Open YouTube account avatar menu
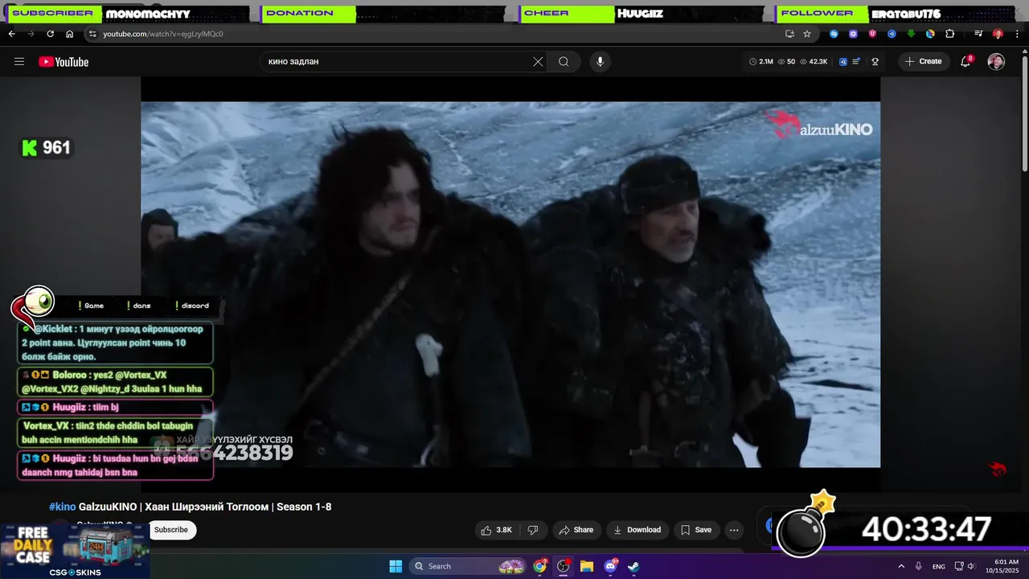This screenshot has width=1029, height=579. pos(996,62)
